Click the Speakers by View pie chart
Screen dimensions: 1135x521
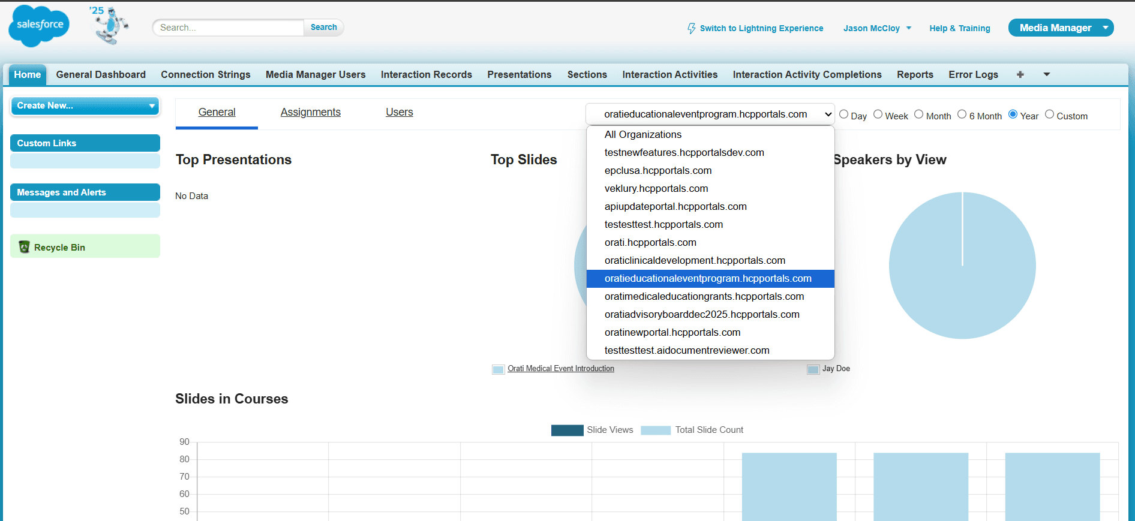click(x=962, y=266)
